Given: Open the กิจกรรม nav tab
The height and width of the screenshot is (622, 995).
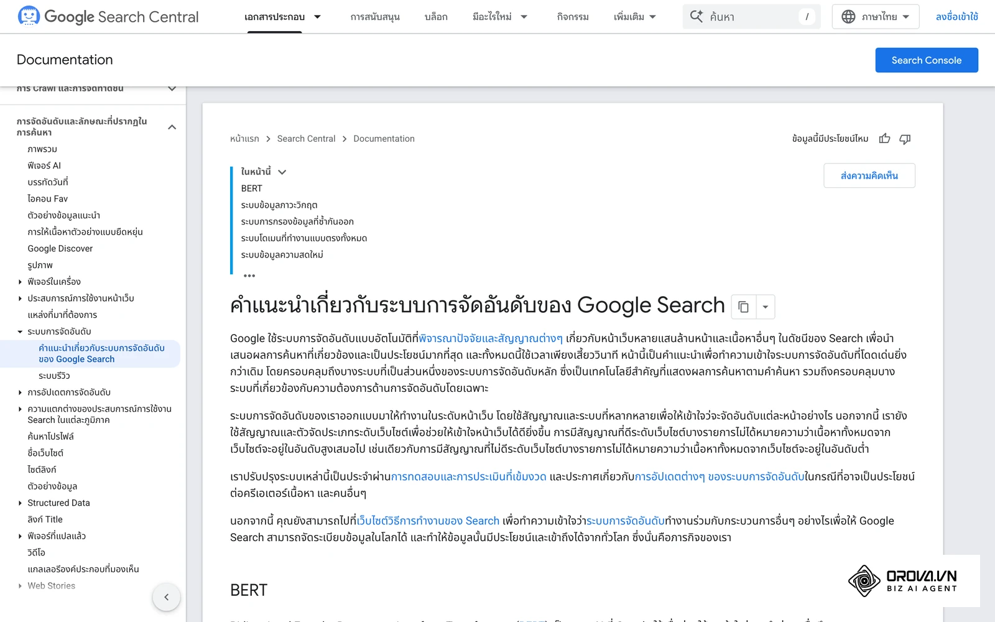Looking at the screenshot, I should click(x=573, y=17).
